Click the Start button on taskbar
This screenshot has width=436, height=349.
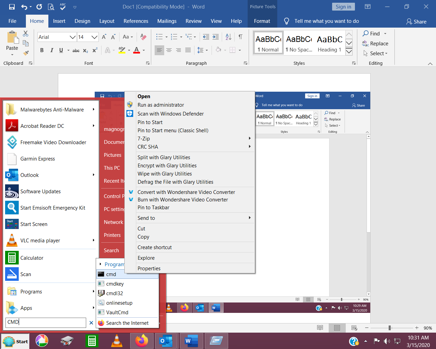pyautogui.click(x=15, y=341)
